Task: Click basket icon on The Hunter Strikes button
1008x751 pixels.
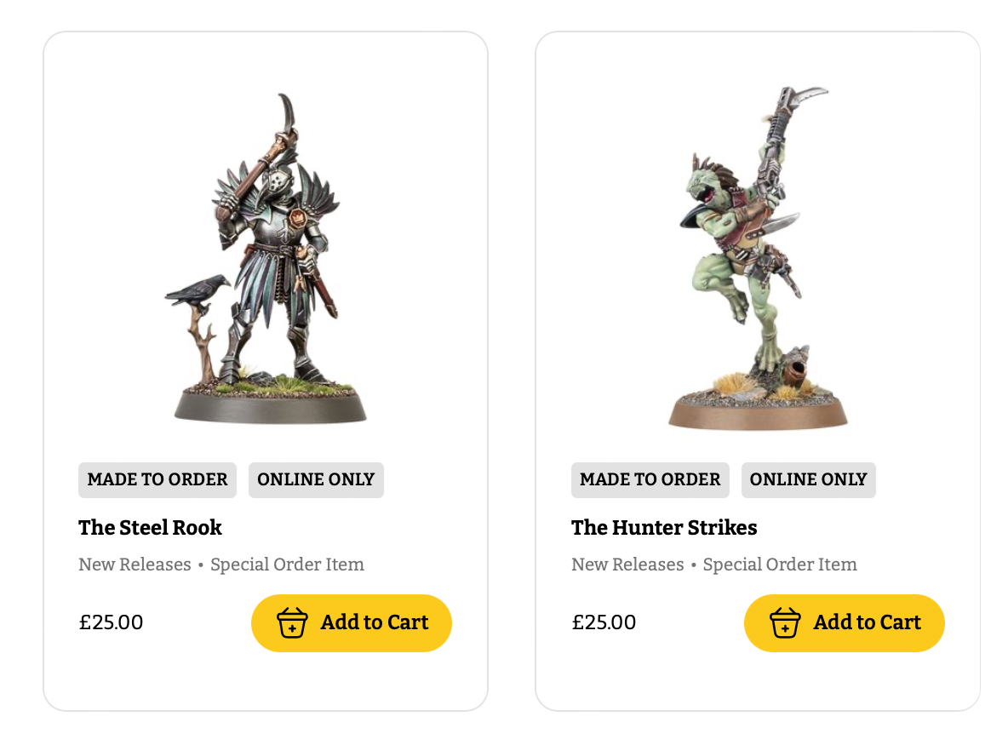Action: coord(785,622)
